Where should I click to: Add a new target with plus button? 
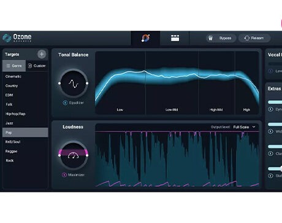click(42, 54)
